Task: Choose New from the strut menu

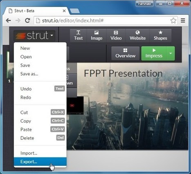Action: 40,48
